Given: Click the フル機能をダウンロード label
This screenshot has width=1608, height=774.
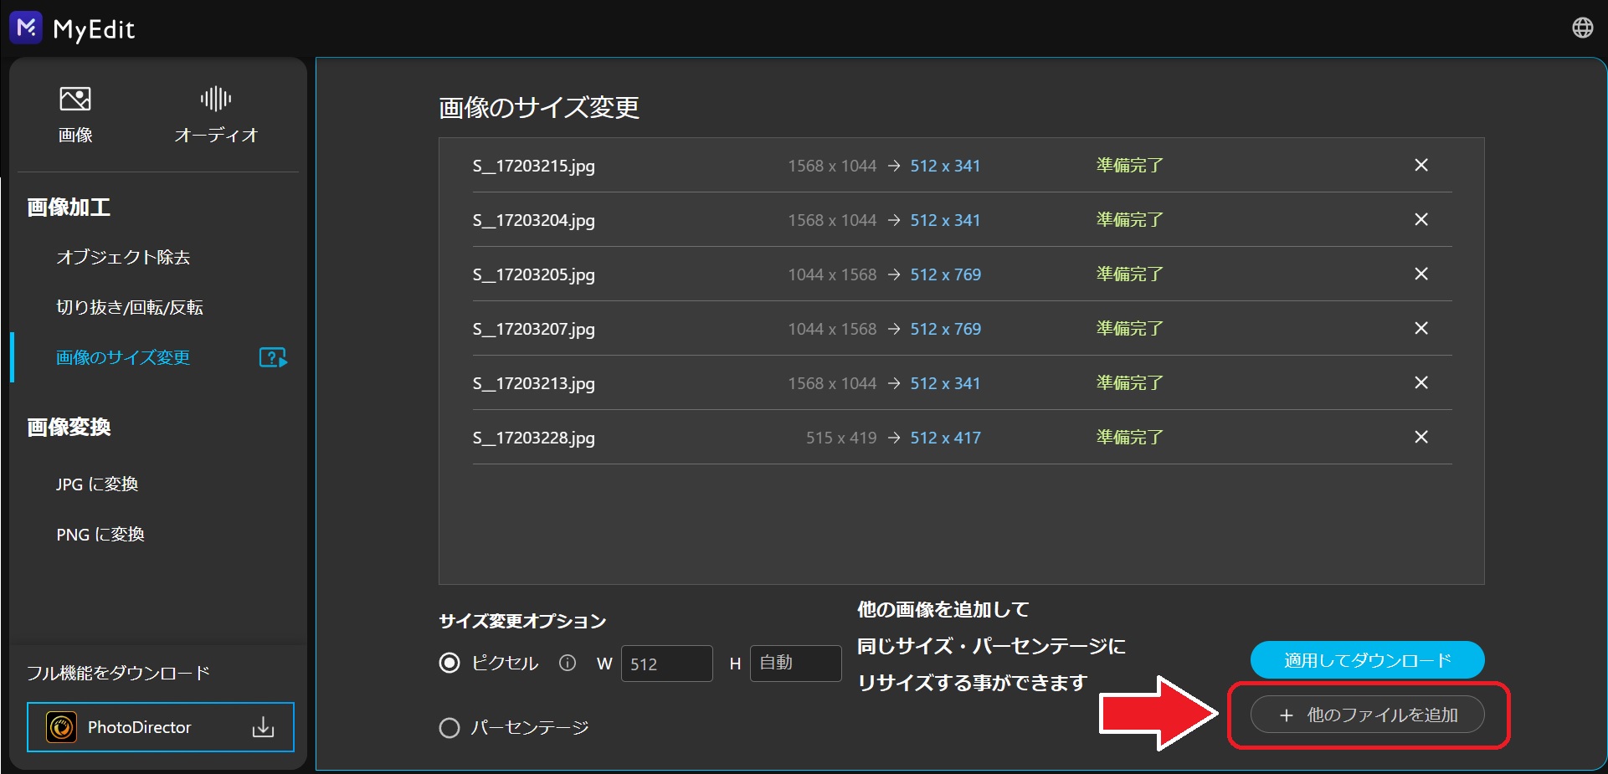Looking at the screenshot, I should click(x=118, y=673).
